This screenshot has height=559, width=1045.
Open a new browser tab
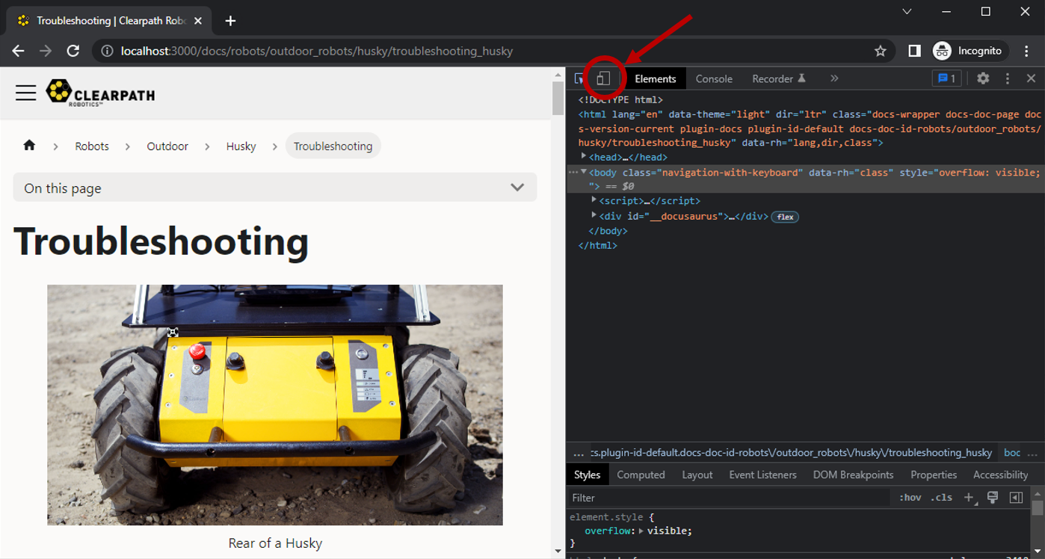click(x=230, y=21)
